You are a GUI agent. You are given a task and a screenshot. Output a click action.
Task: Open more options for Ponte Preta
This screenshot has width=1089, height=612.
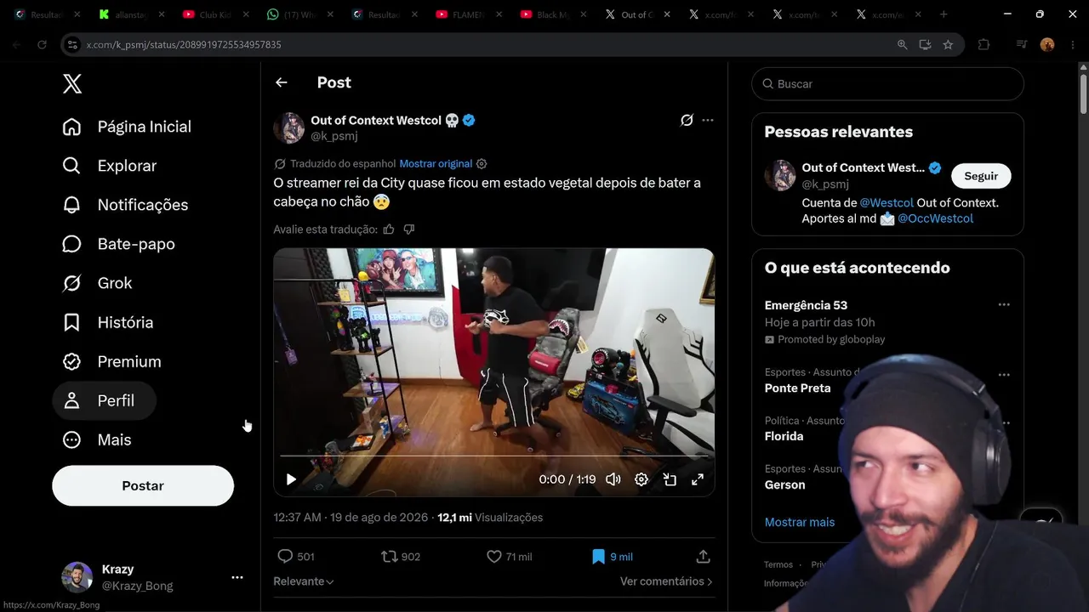pyautogui.click(x=1004, y=374)
